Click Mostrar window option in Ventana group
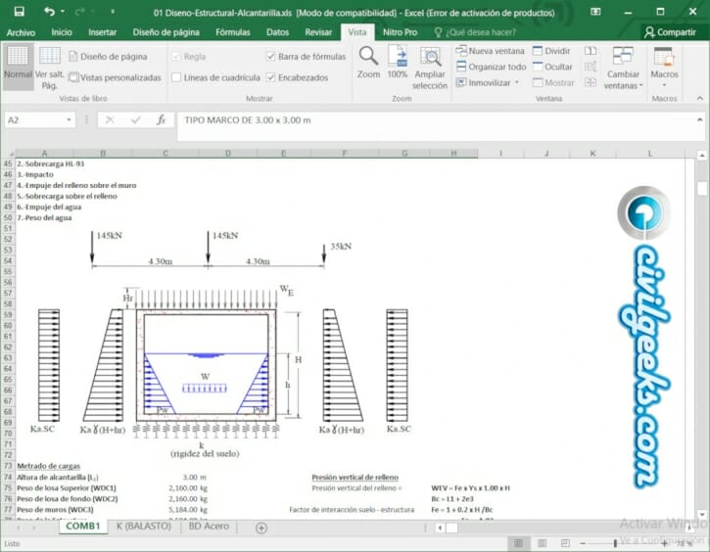This screenshot has height=552, width=710. click(x=553, y=82)
